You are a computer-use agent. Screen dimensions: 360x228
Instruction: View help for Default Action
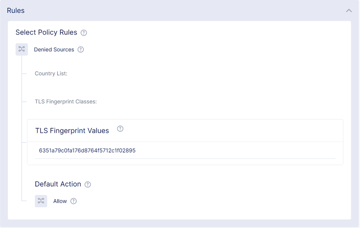pos(88,185)
